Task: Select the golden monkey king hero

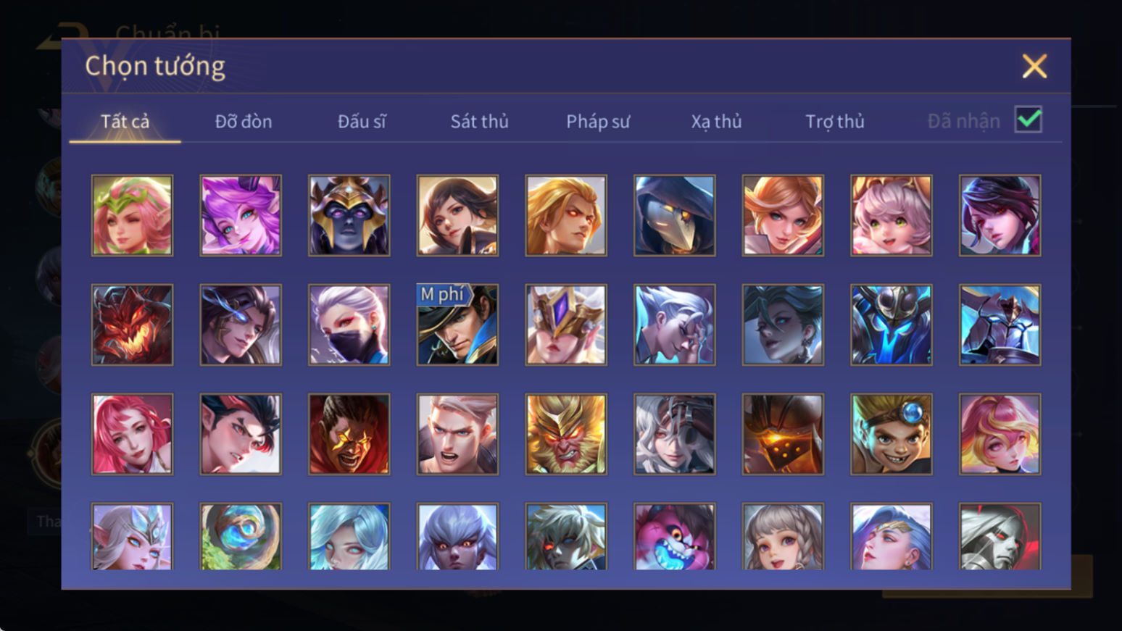Action: tap(566, 434)
